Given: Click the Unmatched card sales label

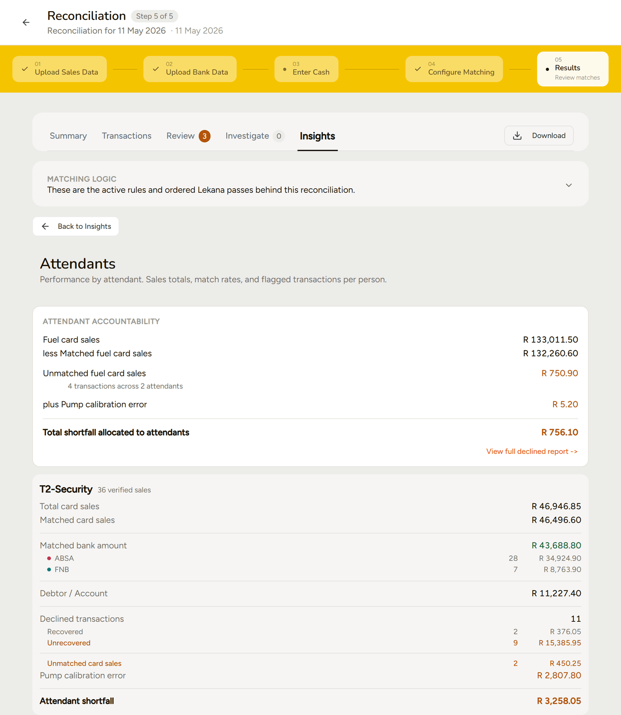Looking at the screenshot, I should pyautogui.click(x=84, y=663).
